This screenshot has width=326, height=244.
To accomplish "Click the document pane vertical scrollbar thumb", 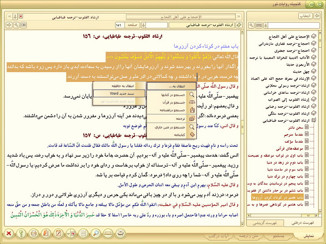I will (x=242, y=127).
